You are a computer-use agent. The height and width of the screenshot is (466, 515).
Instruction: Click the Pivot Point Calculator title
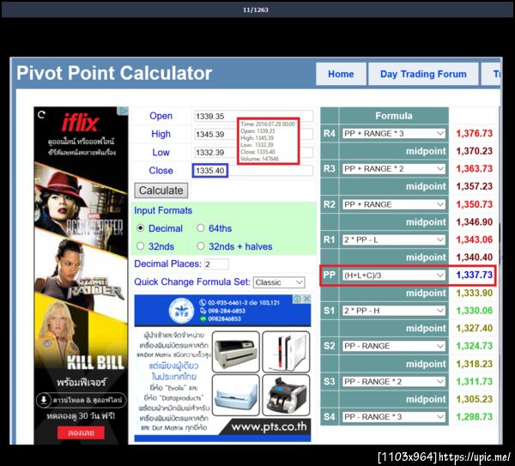114,73
